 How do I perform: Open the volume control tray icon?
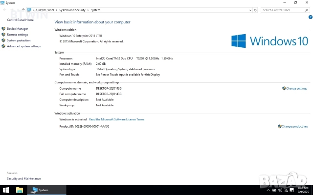tap(280, 190)
